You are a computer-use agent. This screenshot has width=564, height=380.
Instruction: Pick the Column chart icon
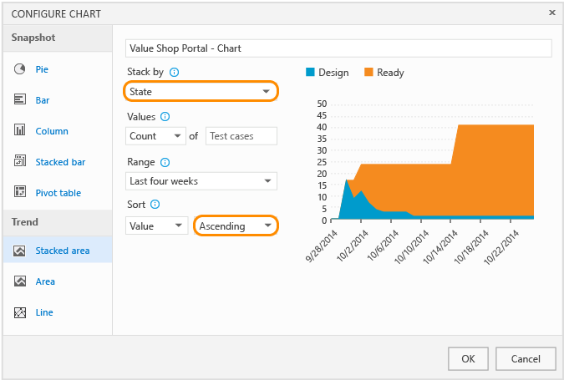[20, 131]
